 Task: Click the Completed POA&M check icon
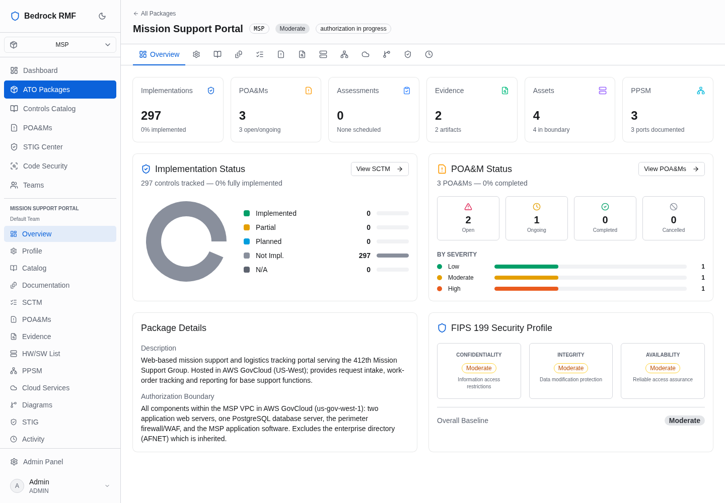point(605,207)
